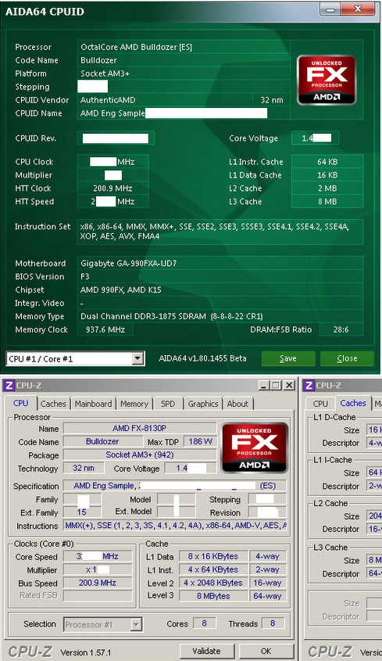Click the L2 Cache 2 MB value in AIDA64
382x661 pixels.
pos(327,189)
